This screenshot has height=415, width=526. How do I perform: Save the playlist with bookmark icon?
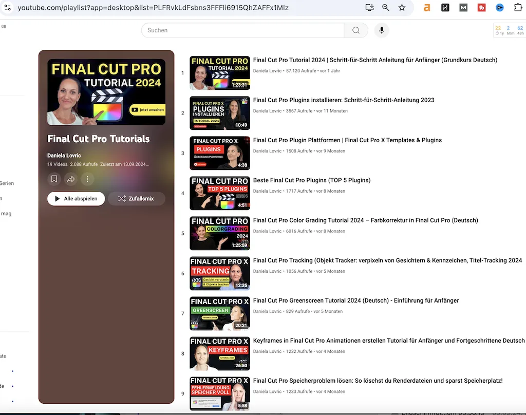(54, 179)
